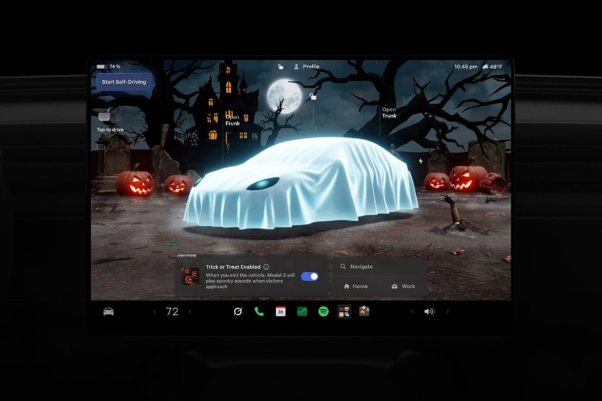Tap the speaker volume icon

point(429,312)
